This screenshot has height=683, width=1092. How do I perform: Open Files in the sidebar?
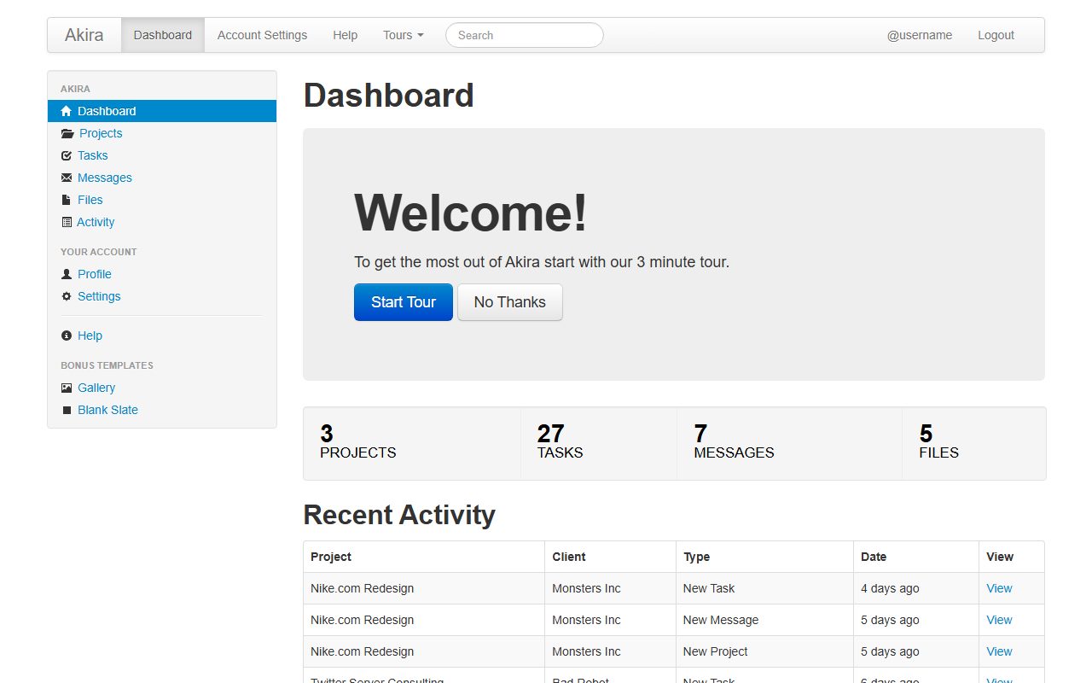(90, 200)
